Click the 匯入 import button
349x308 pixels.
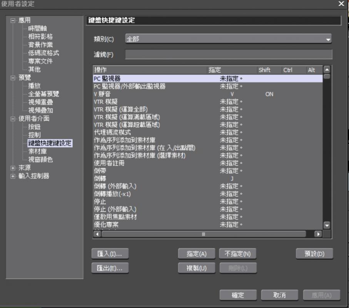point(110,254)
